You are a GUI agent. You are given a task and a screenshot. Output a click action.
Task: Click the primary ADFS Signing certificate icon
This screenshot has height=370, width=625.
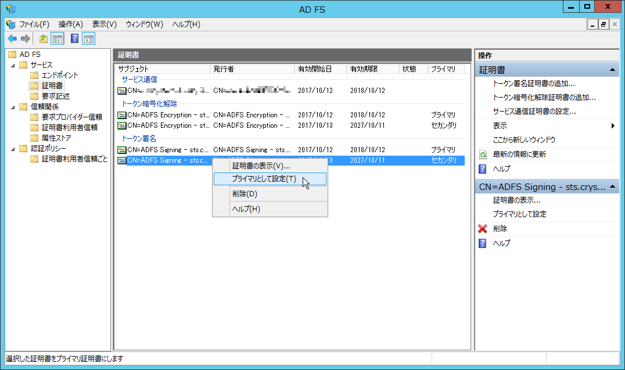122,150
